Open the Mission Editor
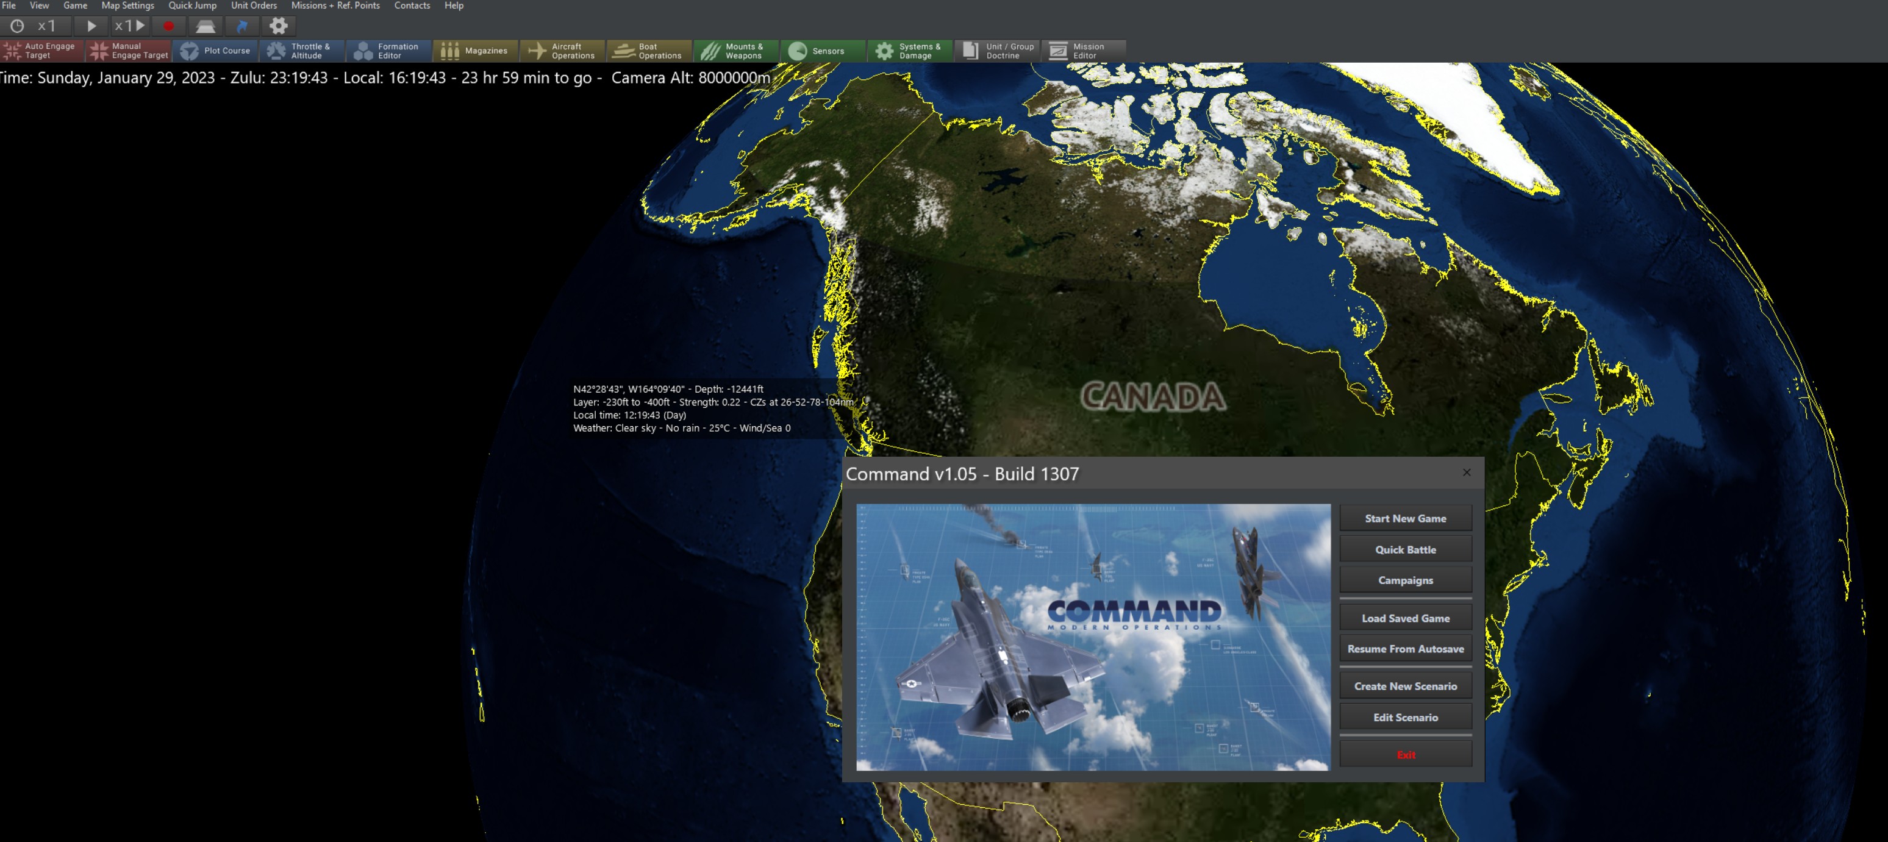This screenshot has width=1888, height=842. click(1083, 51)
